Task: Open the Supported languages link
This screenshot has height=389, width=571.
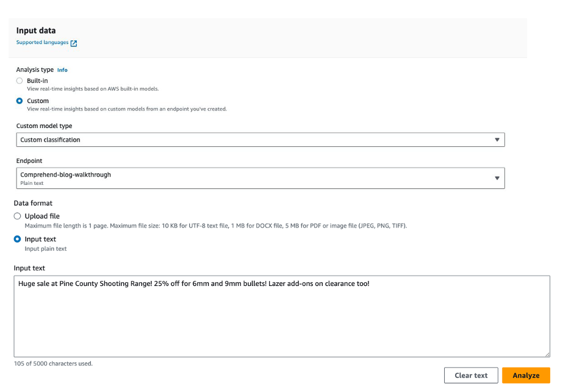Action: (42, 43)
